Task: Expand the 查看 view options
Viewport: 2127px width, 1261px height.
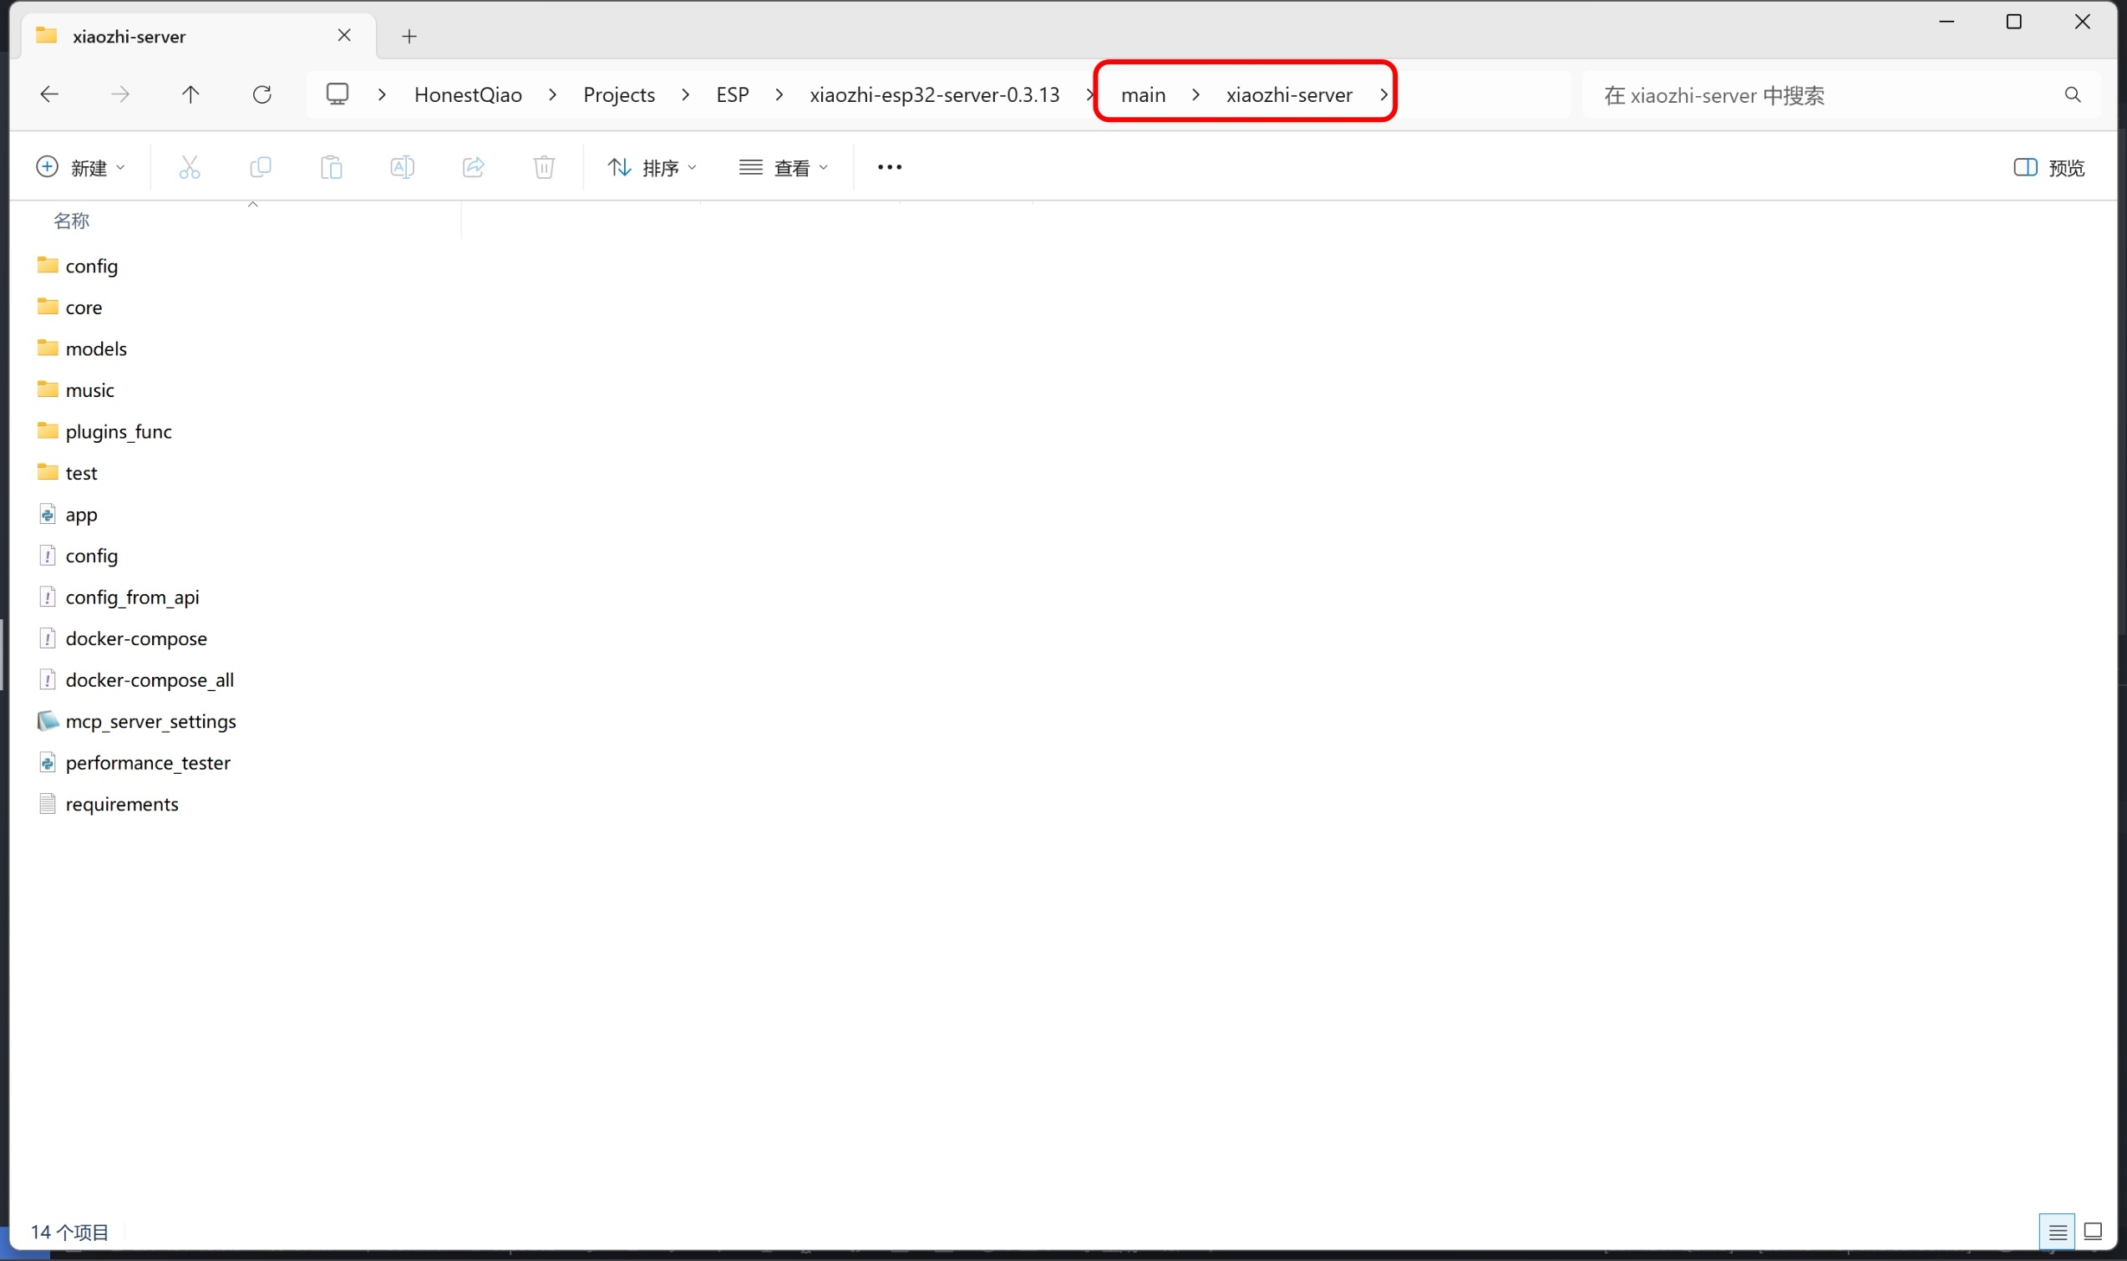Action: (783, 167)
